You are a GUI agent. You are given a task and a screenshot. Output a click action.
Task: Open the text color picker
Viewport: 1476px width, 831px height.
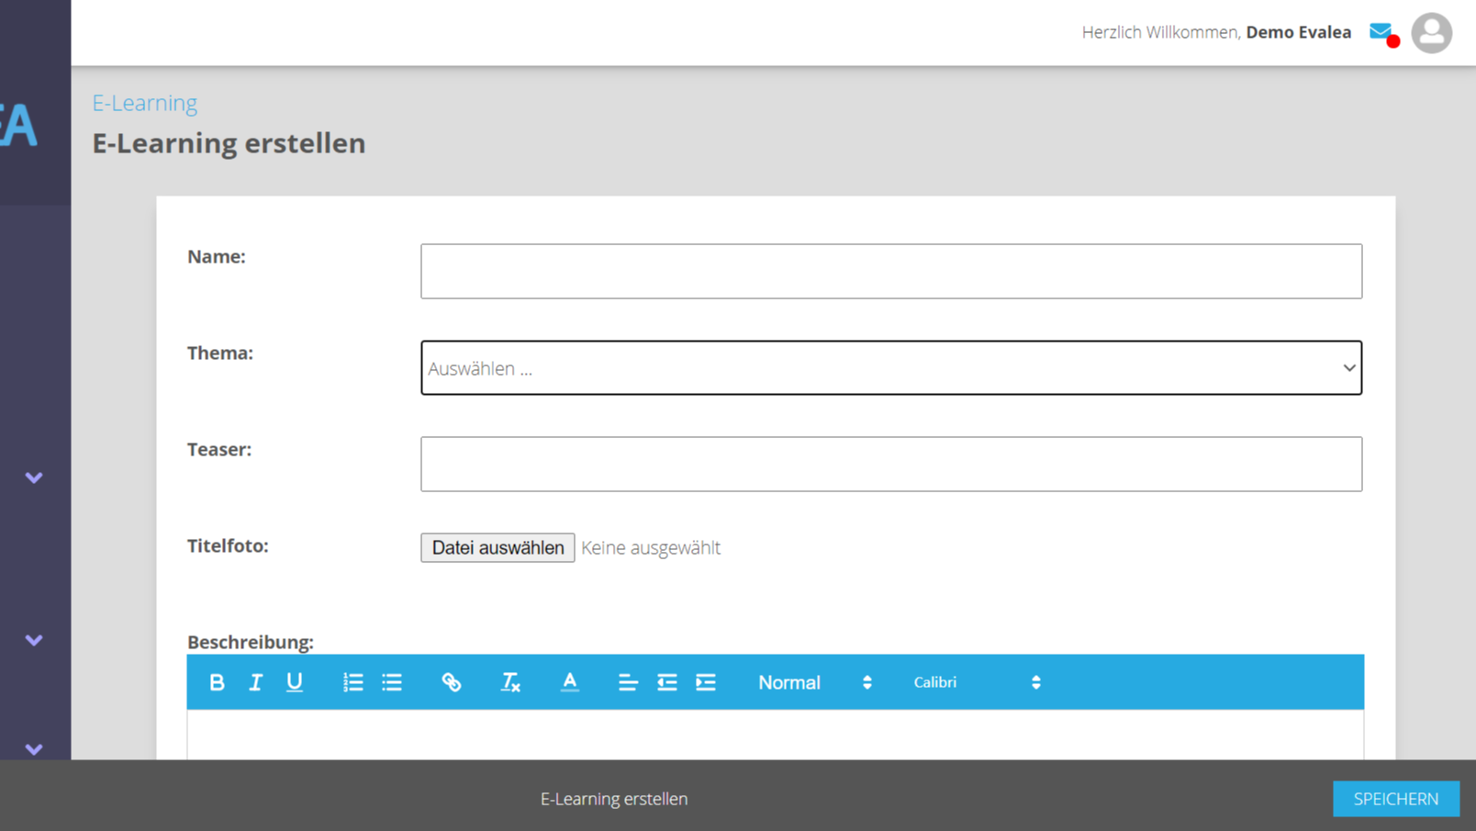[x=570, y=682]
